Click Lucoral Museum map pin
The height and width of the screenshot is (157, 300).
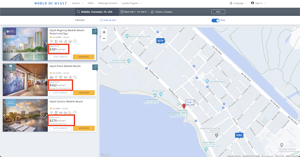pyautogui.click(x=207, y=81)
